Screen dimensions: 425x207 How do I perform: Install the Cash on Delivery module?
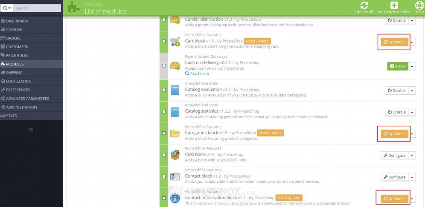[x=398, y=66]
